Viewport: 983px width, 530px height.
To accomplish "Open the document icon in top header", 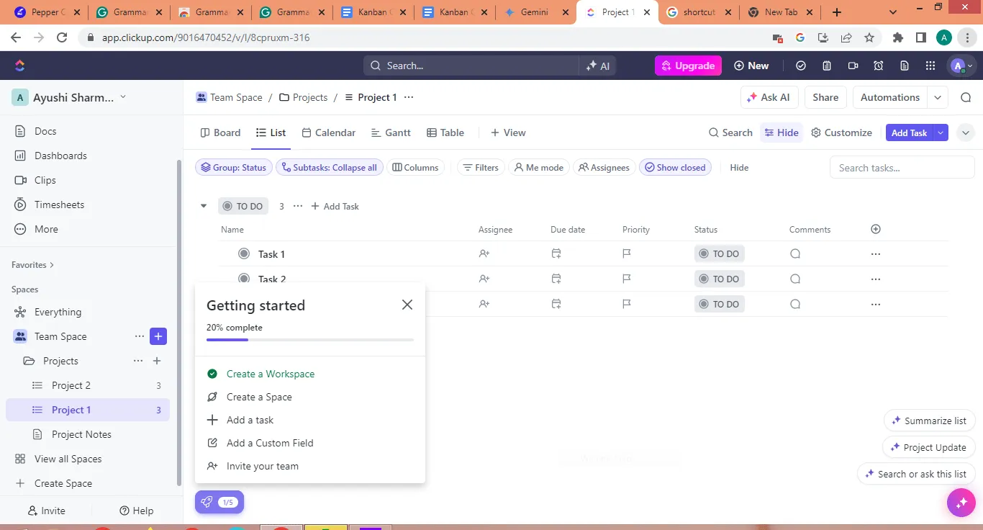I will click(905, 66).
